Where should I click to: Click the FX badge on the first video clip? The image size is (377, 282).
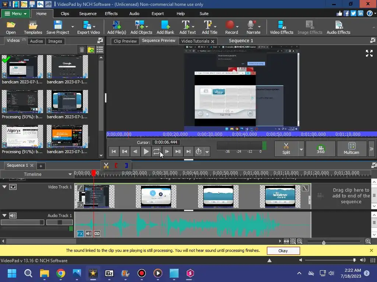[80, 205]
